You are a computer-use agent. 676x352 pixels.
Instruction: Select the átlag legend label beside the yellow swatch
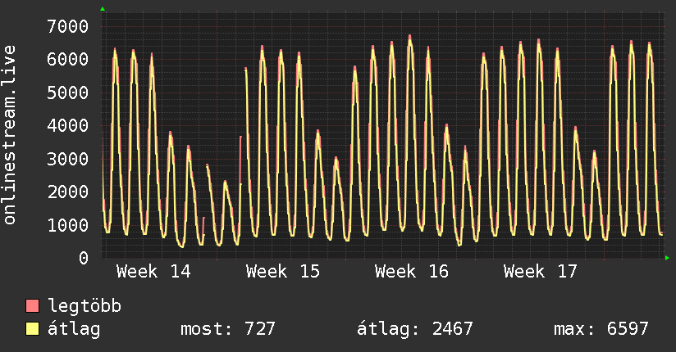(74, 329)
